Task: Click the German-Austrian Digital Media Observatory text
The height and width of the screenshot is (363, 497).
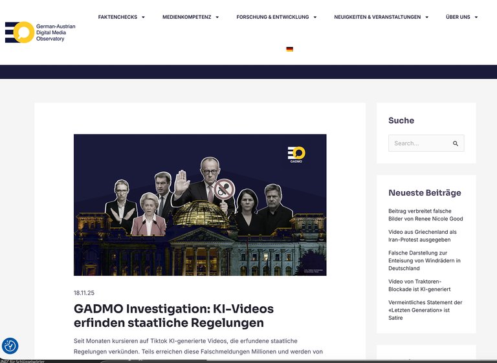Action: click(56, 32)
